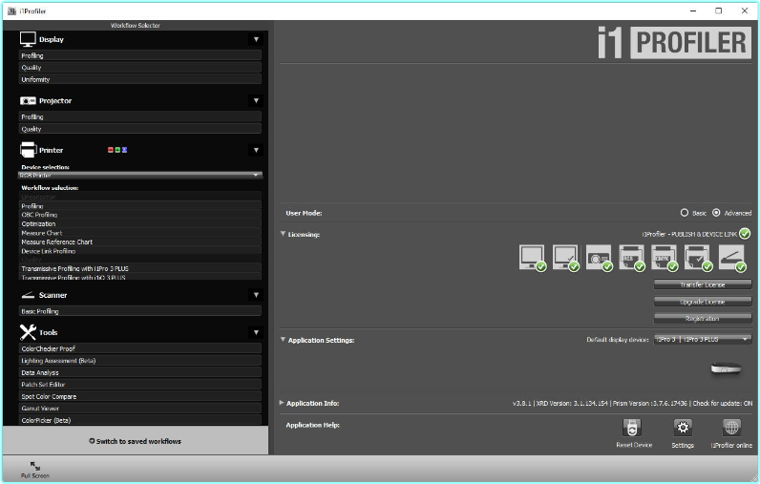Click the i1Profiler app icon in title bar

[x=11, y=11]
